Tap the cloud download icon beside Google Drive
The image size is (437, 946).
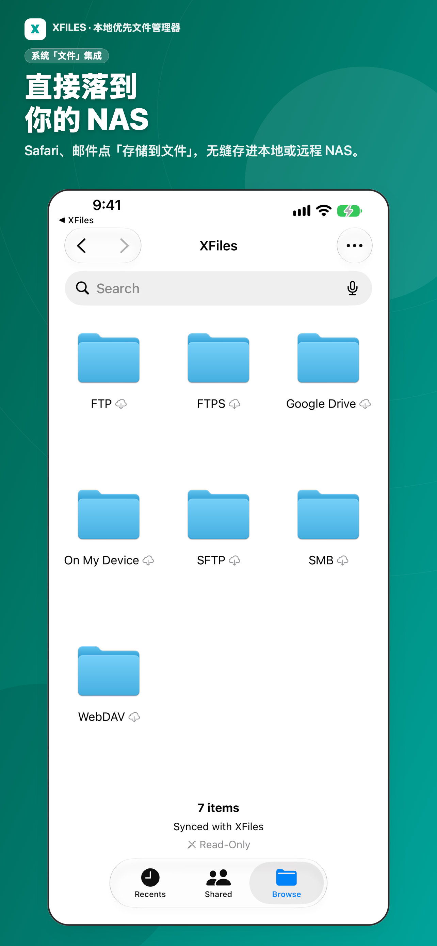(365, 404)
